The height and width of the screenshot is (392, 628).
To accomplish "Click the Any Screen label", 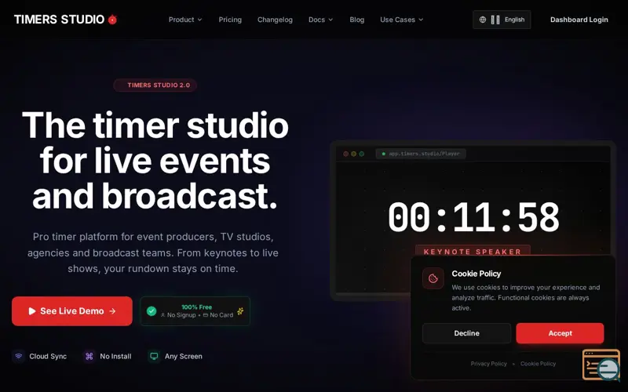I will (x=184, y=356).
